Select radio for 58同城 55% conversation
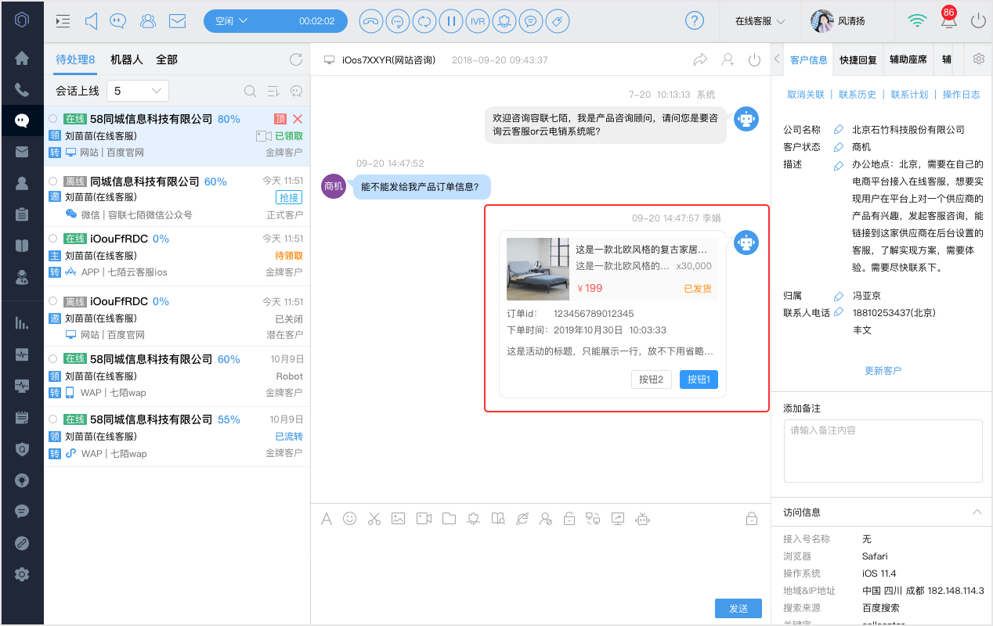The height and width of the screenshot is (626, 993). pyautogui.click(x=52, y=419)
